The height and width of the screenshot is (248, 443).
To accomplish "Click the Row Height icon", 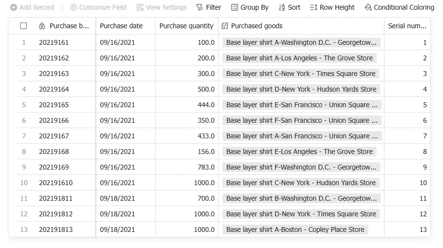I will [x=314, y=7].
